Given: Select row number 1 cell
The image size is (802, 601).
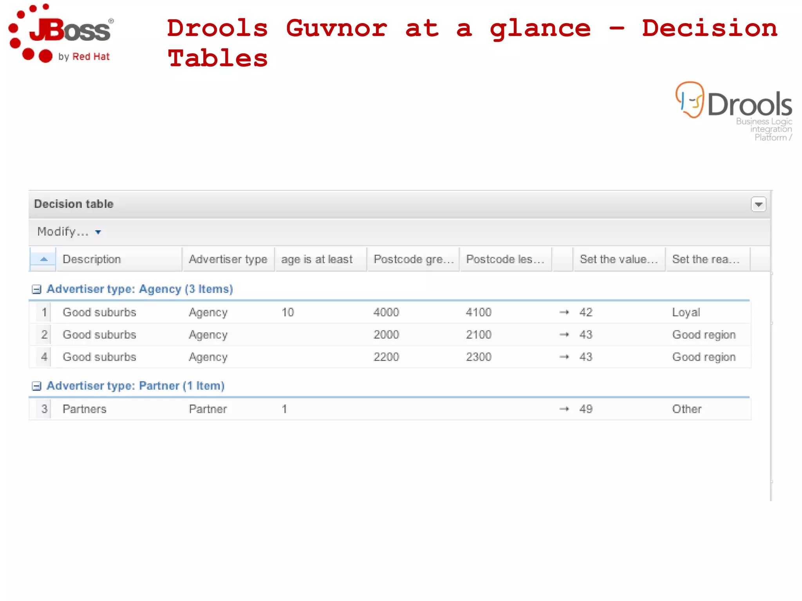Looking at the screenshot, I should [44, 312].
